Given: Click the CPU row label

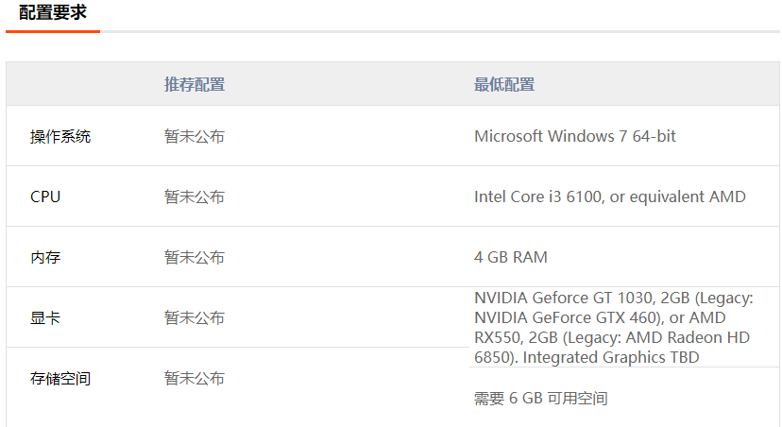Looking at the screenshot, I should tap(45, 196).
